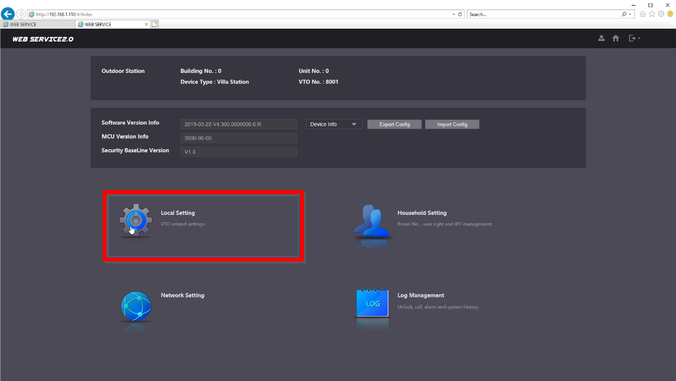The height and width of the screenshot is (381, 676).
Task: Open browser favorites star icon
Action: (652, 14)
